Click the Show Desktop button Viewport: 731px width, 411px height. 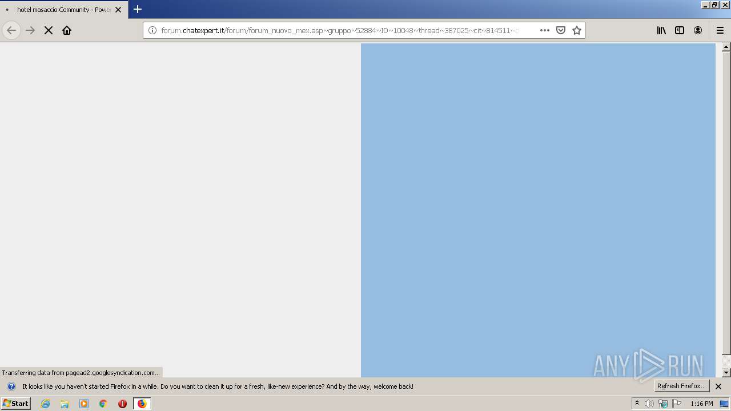(725, 404)
